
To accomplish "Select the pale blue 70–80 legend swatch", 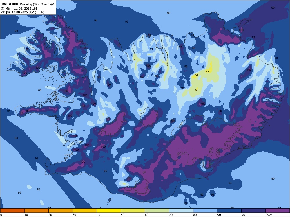I will click(x=181, y=211).
